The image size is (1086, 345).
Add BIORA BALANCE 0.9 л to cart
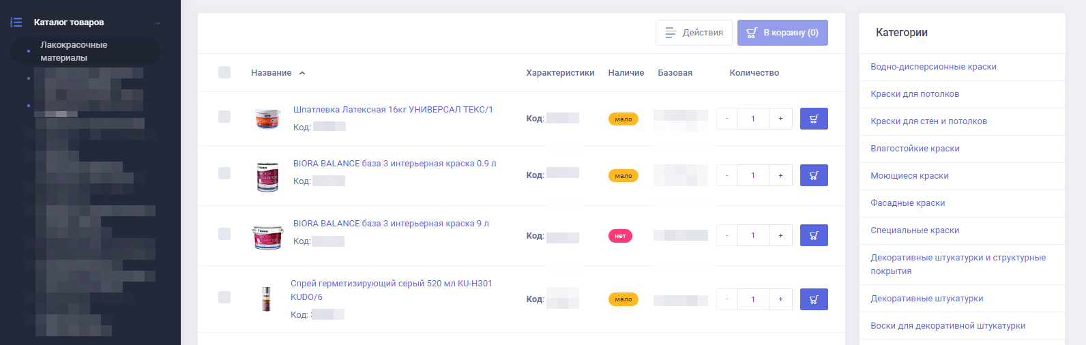pyautogui.click(x=814, y=175)
